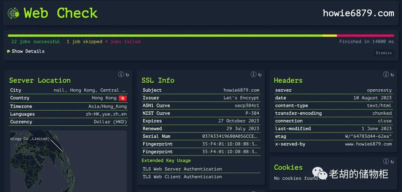Viewport: 402px width, 192px height.
Task: Select connection header value close
Action: [x=385, y=121]
